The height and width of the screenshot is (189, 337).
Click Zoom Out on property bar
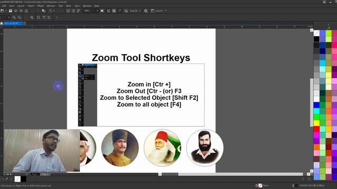tap(19, 17)
